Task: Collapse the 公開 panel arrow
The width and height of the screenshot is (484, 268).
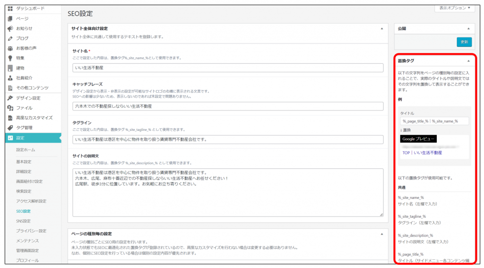Action: [468, 29]
